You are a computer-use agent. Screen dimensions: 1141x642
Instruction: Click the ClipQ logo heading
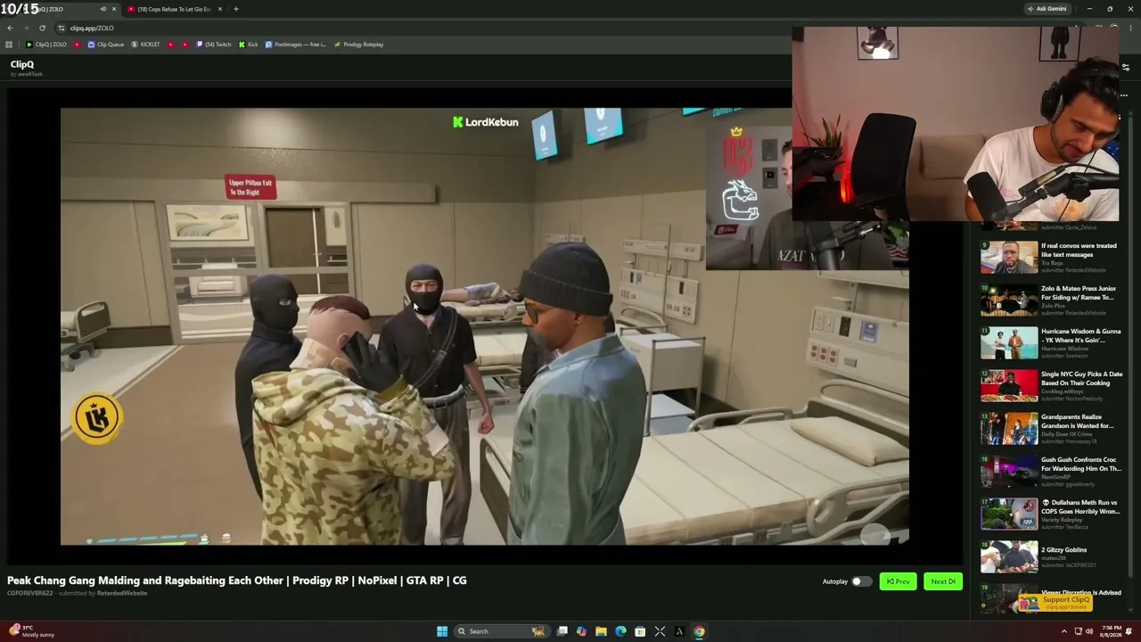tap(22, 64)
